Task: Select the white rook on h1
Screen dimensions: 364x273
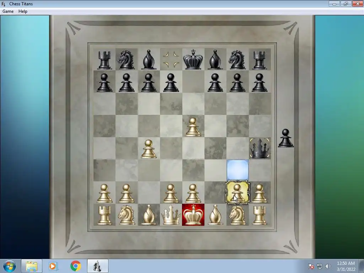Action: pos(259,215)
